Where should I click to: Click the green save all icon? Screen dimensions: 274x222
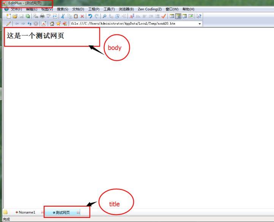28,16
